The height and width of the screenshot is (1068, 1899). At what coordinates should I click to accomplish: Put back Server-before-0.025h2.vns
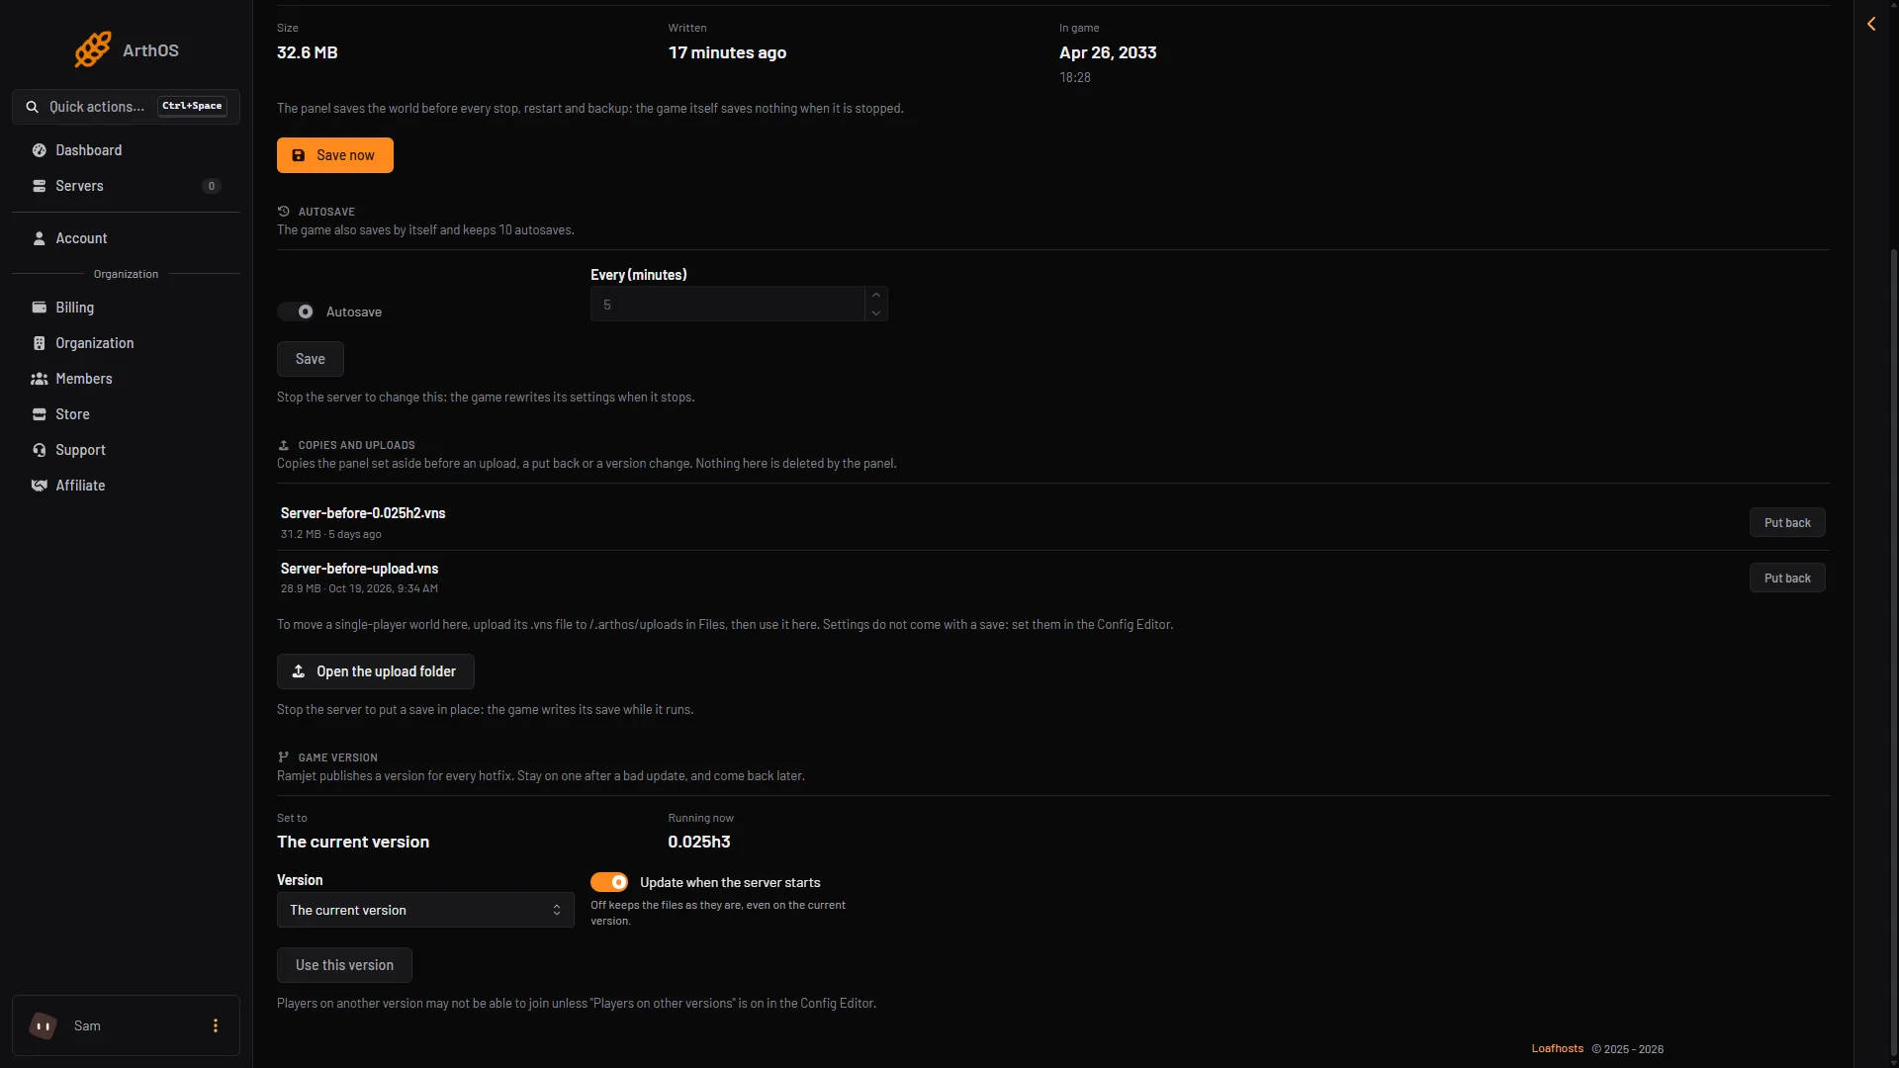click(x=1787, y=523)
